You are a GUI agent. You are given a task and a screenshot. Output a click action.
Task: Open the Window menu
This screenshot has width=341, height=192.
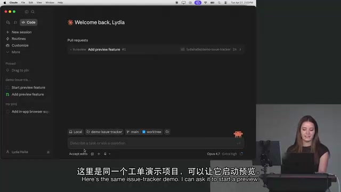tap(50, 3)
